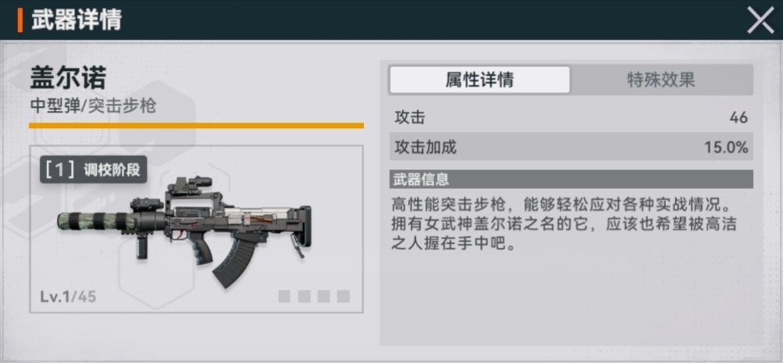The height and width of the screenshot is (363, 783).
Task: Click the 15.0% bonus value
Action: (726, 148)
